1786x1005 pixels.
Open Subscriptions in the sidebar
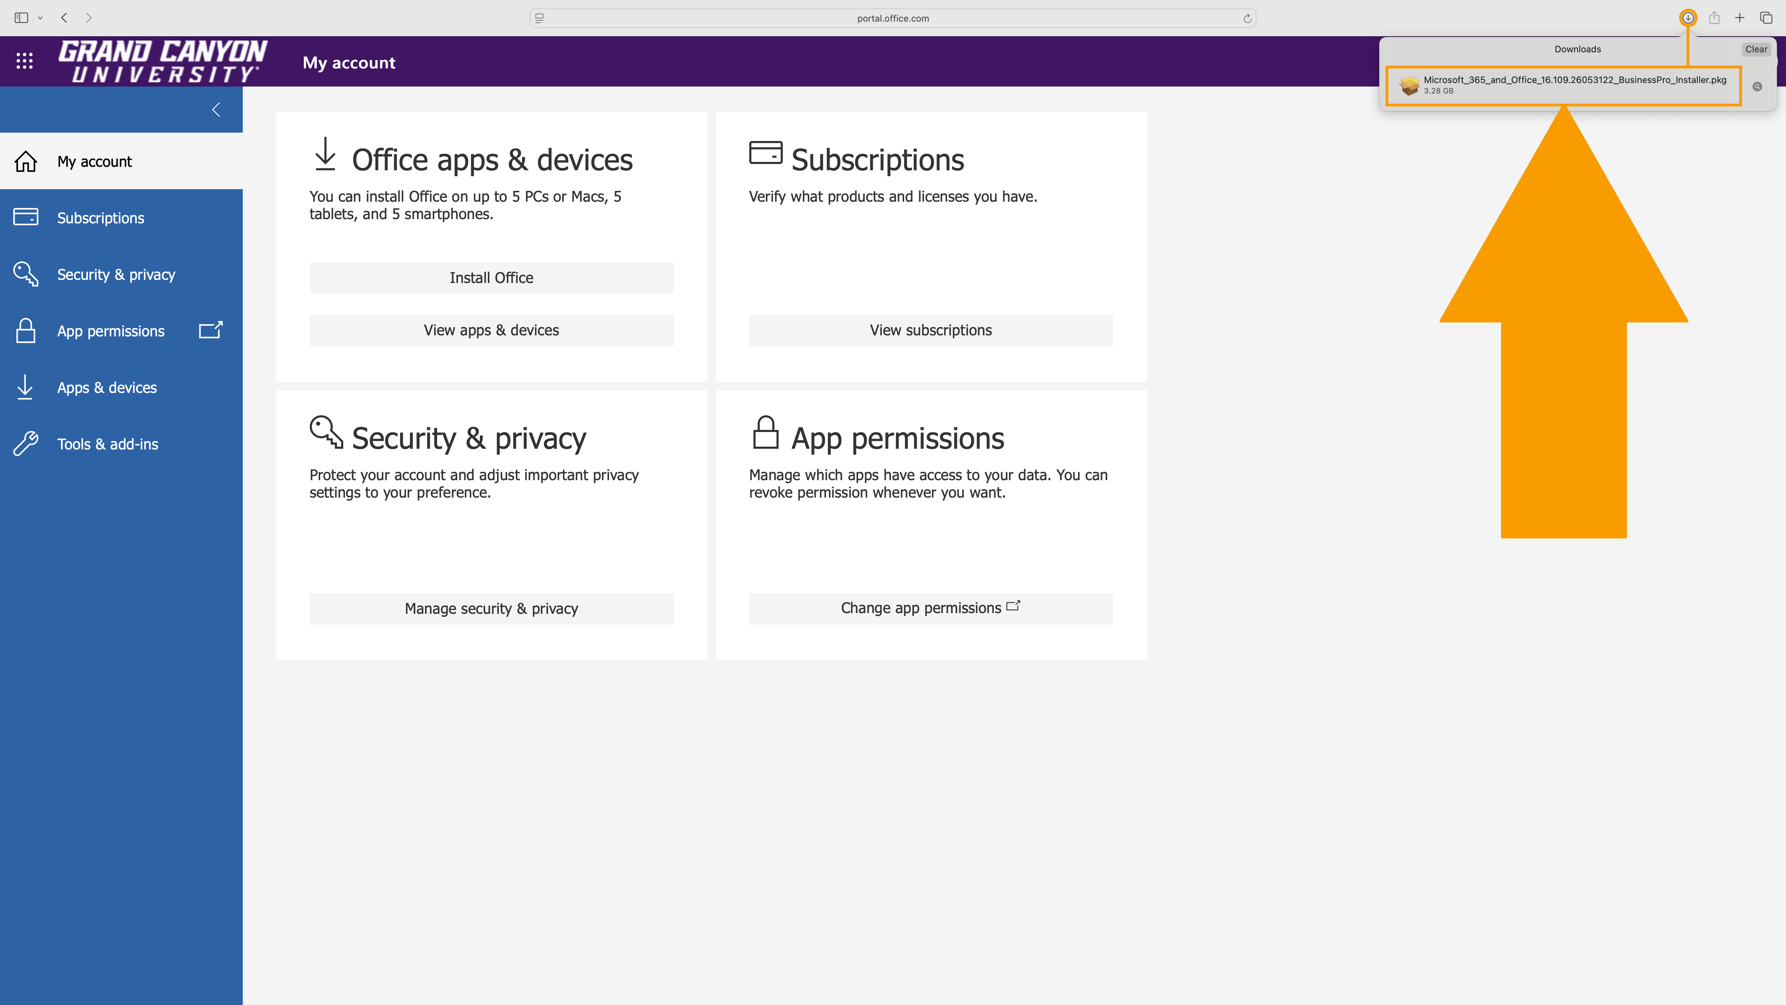pos(121,218)
